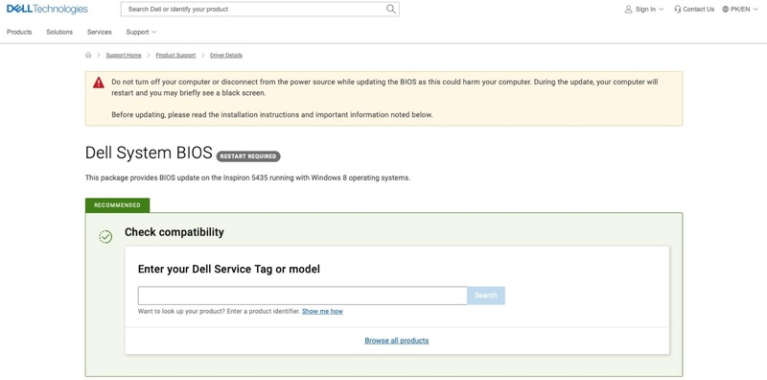Viewport: 767px width, 380px height.
Task: Click the globe icon beside PK/EN
Action: coord(726,9)
